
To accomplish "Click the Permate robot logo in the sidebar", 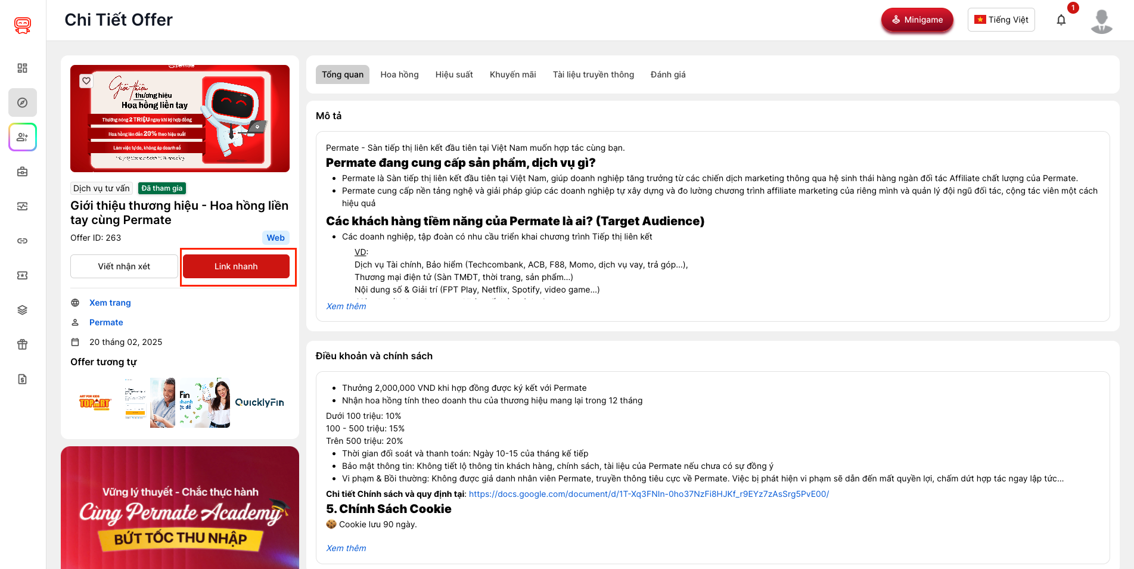I will coord(23,25).
